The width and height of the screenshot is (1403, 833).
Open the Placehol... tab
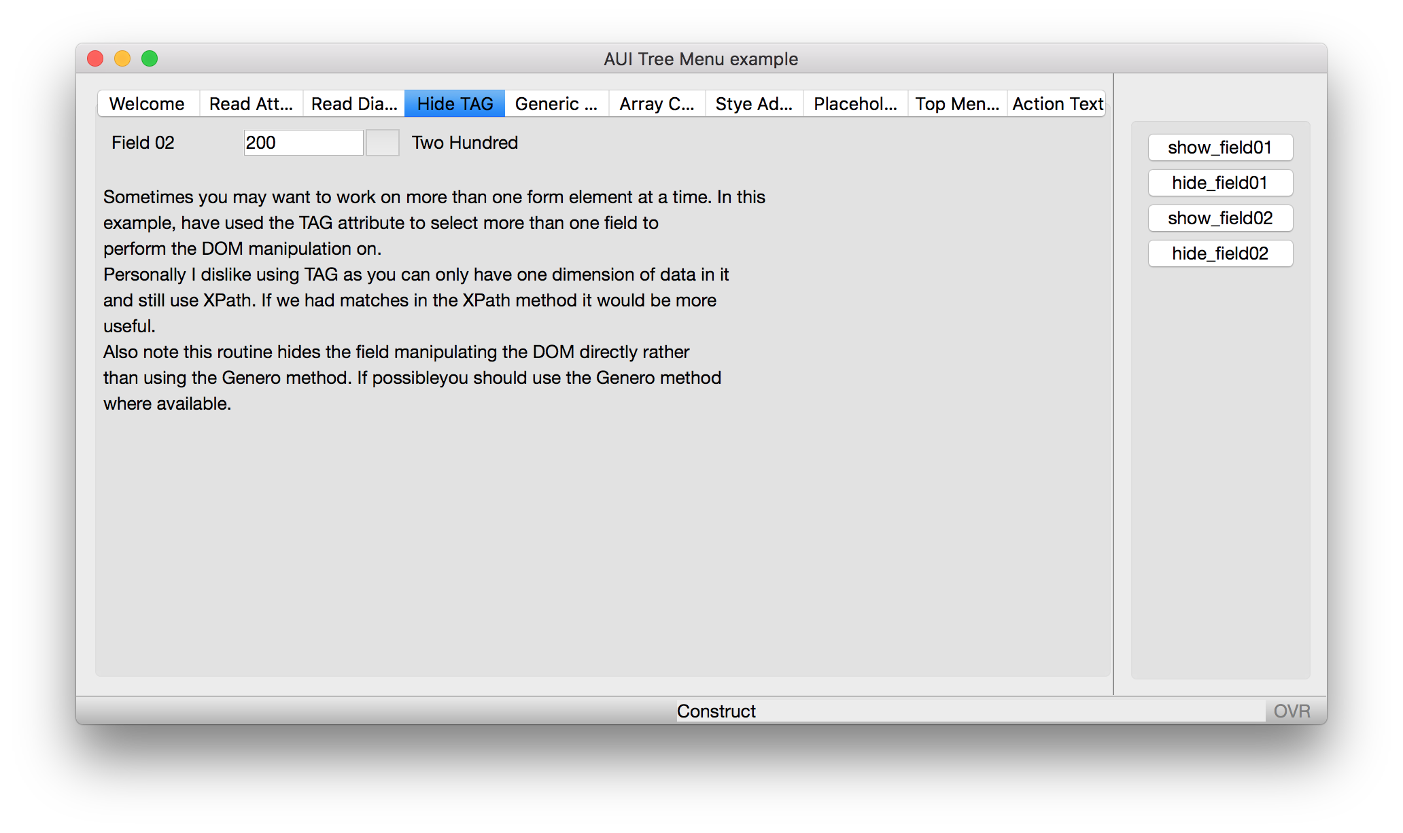click(x=855, y=104)
